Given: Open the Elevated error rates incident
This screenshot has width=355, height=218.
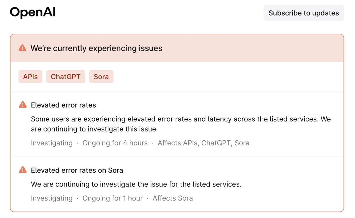Looking at the screenshot, I should click(x=64, y=105).
